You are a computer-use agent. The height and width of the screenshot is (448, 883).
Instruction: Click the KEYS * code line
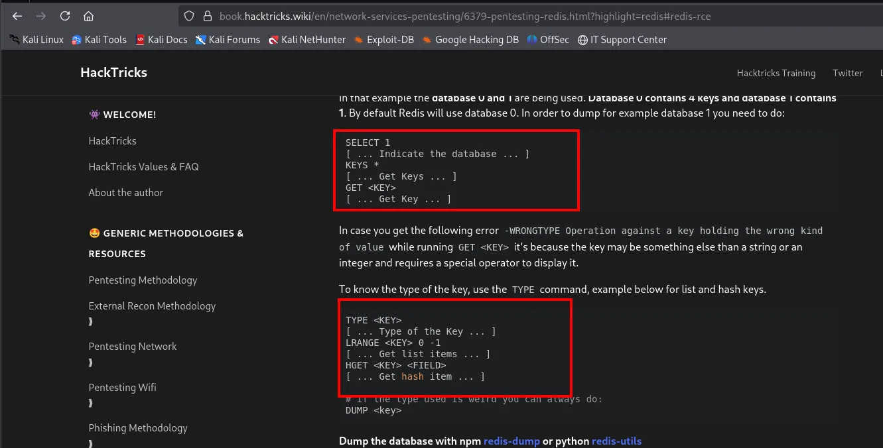362,165
